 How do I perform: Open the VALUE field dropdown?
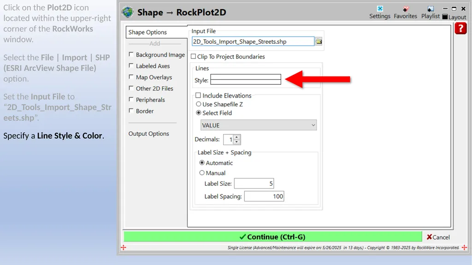pos(259,125)
